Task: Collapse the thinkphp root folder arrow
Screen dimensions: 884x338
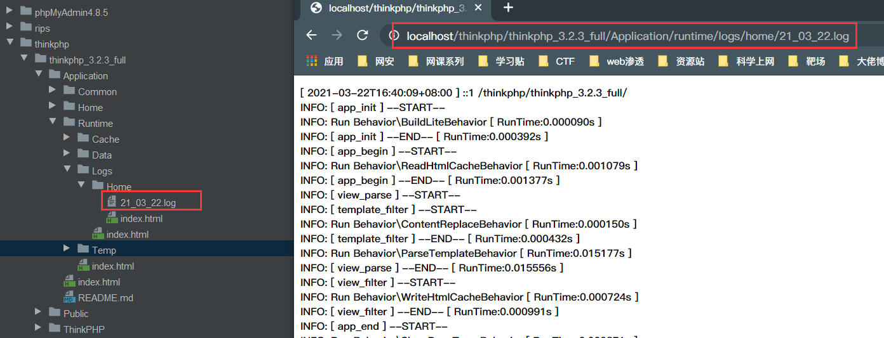Action: [x=9, y=43]
